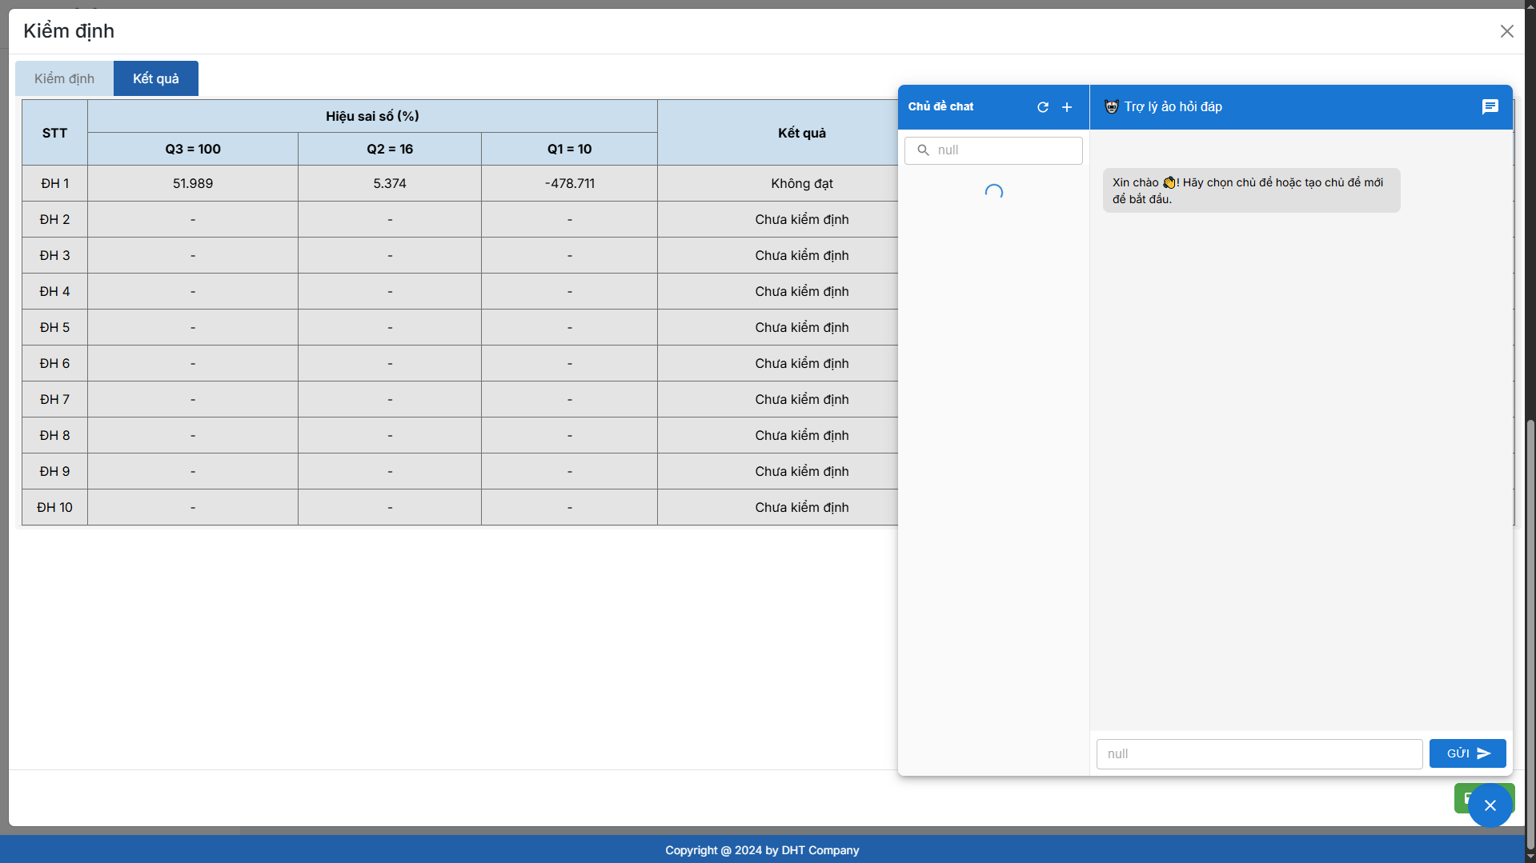Close the chat widget with blue X bubble
This screenshot has height=863, width=1536.
tap(1490, 805)
